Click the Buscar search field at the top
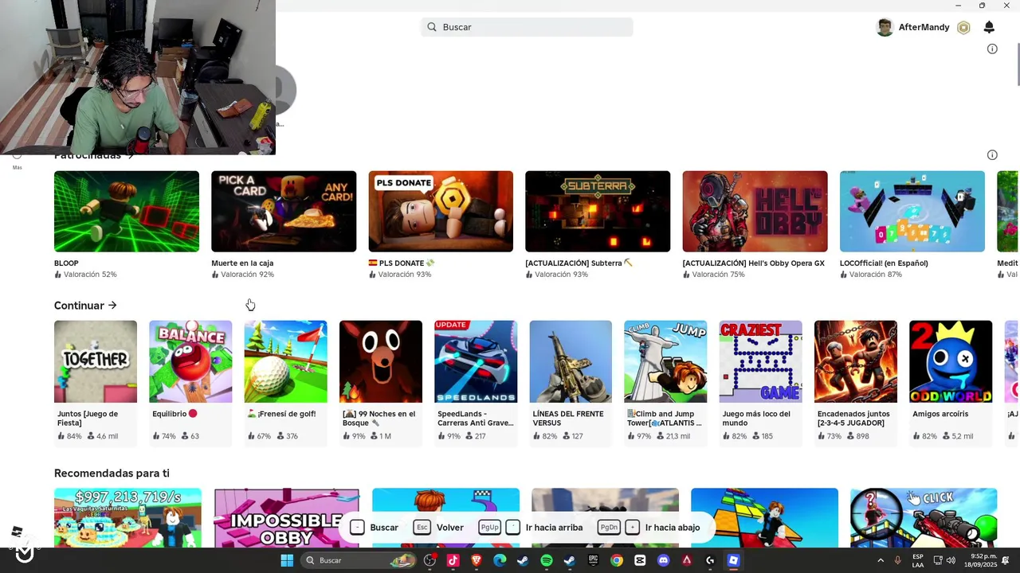Screen dimensions: 1020x573 pos(527,27)
